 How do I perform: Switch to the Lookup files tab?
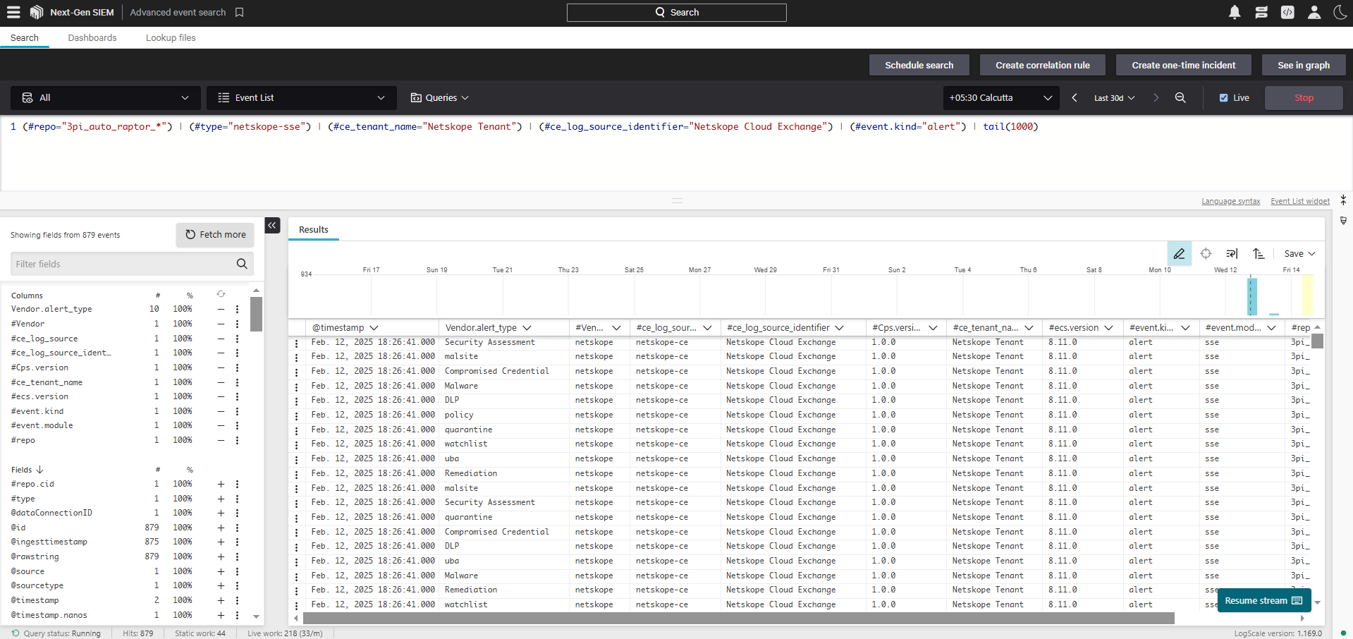(171, 38)
